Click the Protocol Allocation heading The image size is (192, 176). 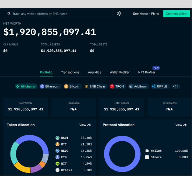(119, 125)
